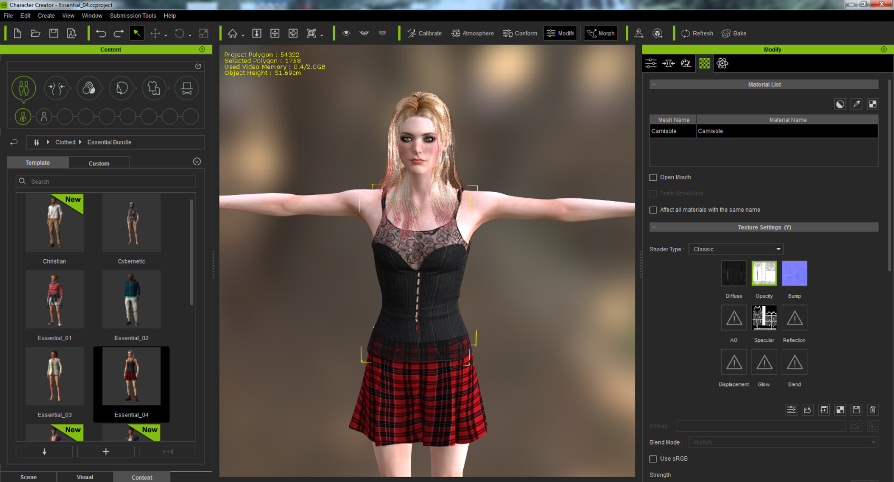Toggle the Use sRGB checkbox
The height and width of the screenshot is (482, 894).
pyautogui.click(x=653, y=459)
